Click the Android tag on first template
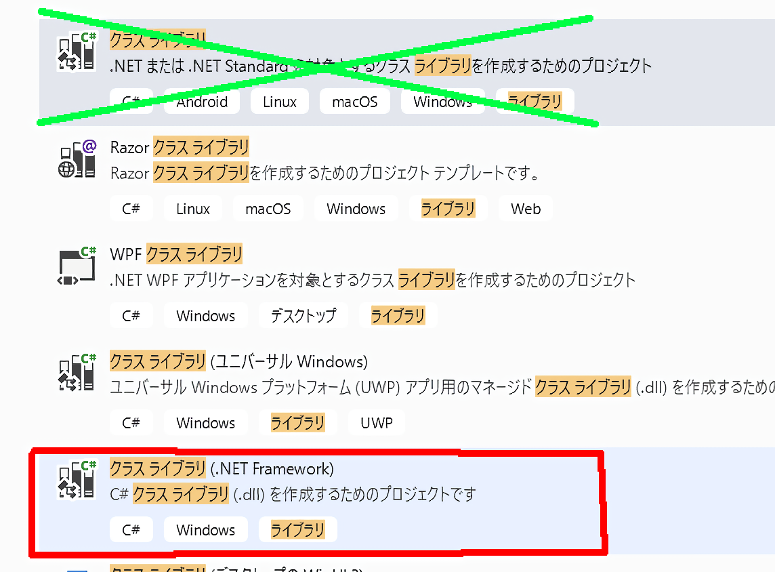The height and width of the screenshot is (572, 775). [202, 102]
